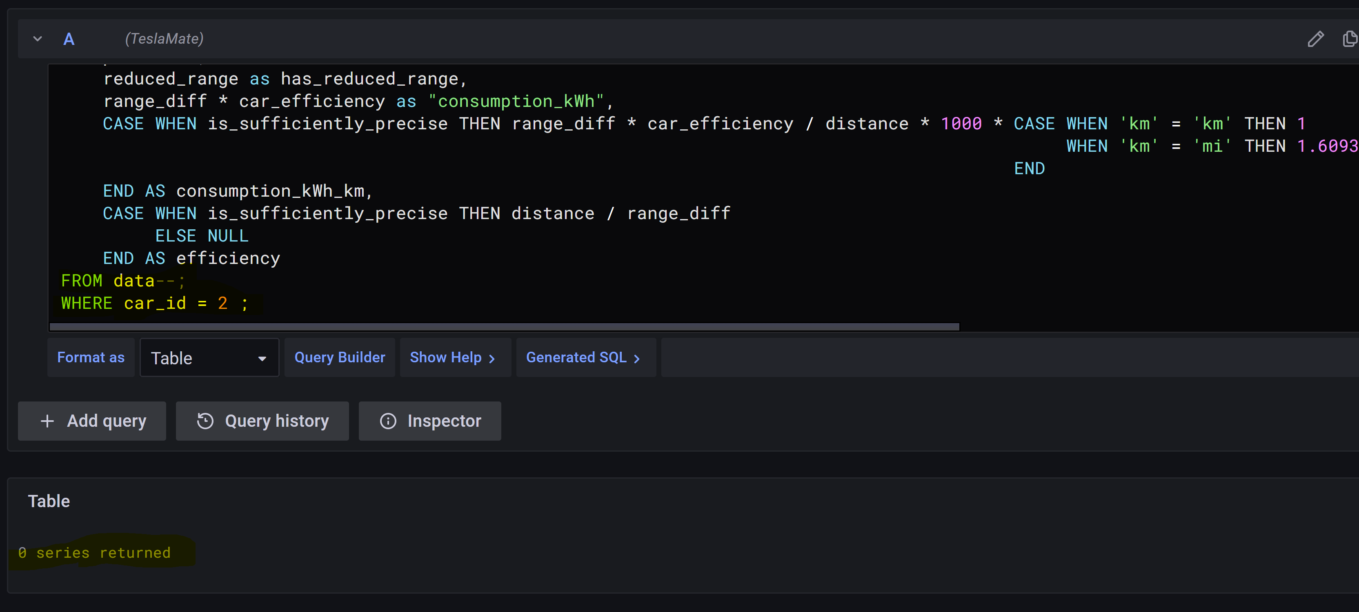Image resolution: width=1359 pixels, height=612 pixels.
Task: Duplicate query with copy icon
Action: coord(1350,39)
